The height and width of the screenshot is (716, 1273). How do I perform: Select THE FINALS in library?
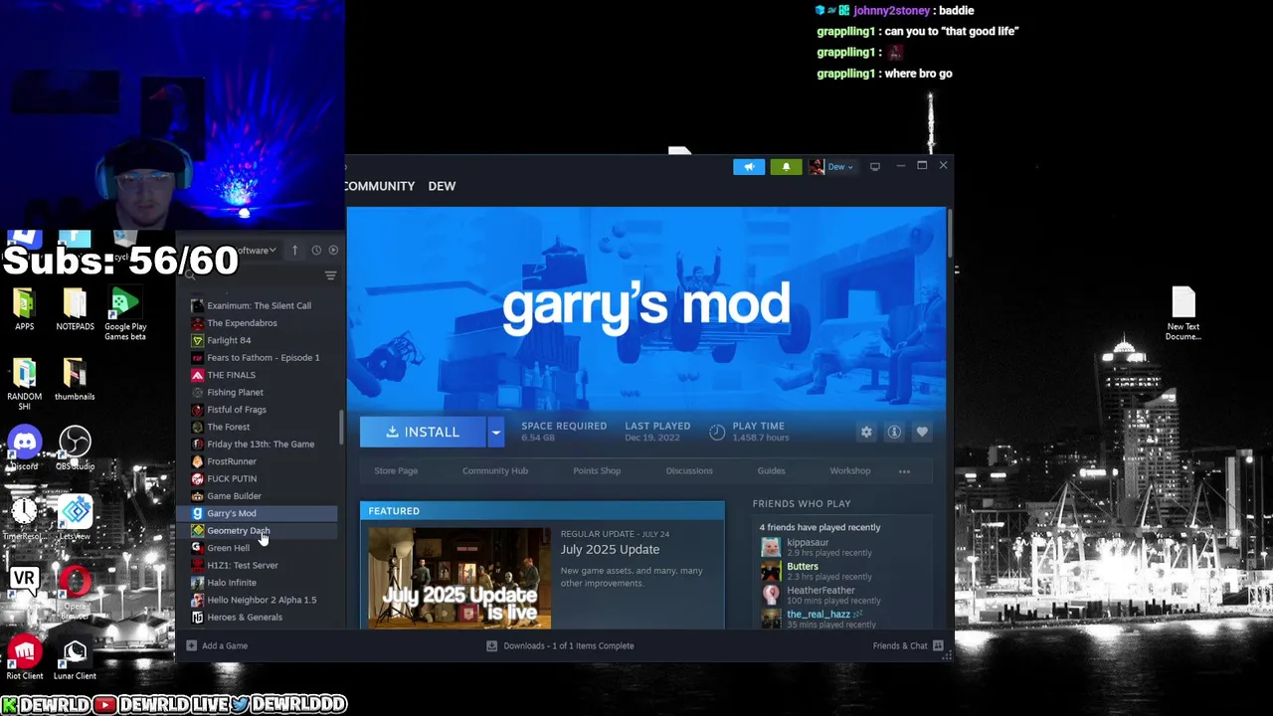[x=257, y=375]
